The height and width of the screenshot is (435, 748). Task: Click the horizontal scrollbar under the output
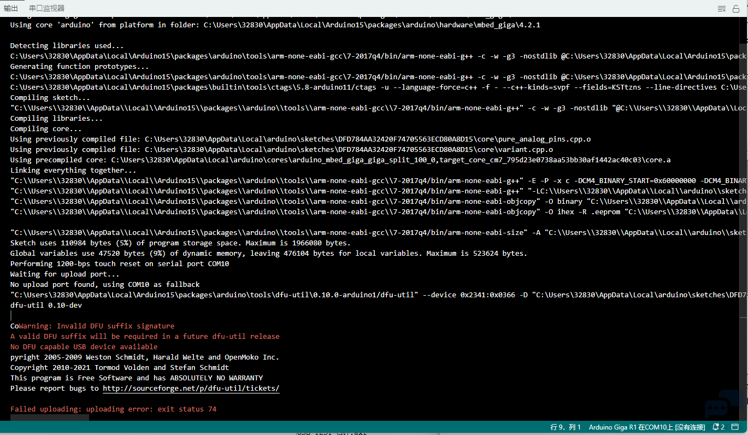49,418
